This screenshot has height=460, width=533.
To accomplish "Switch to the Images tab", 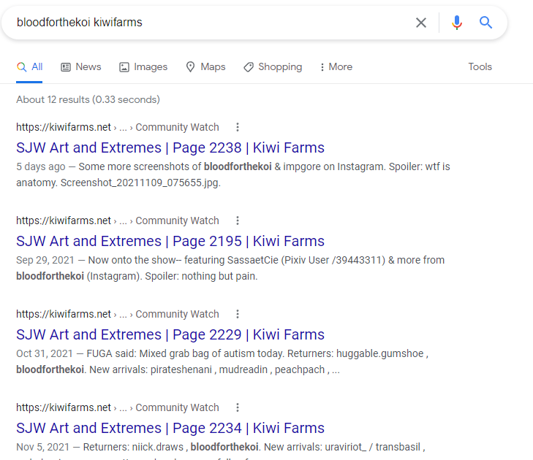I will tap(143, 67).
